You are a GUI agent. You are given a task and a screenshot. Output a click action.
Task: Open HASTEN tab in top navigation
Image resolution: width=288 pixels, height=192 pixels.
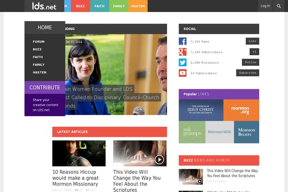click(138, 6)
